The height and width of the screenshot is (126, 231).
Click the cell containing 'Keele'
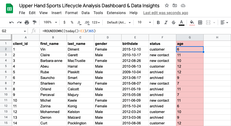pos(80,100)
